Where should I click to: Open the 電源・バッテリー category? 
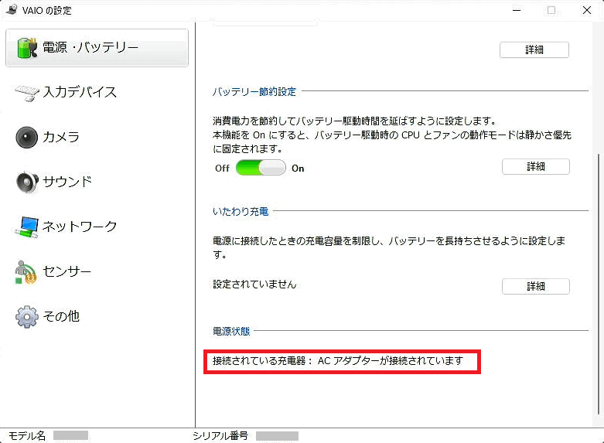tap(97, 48)
